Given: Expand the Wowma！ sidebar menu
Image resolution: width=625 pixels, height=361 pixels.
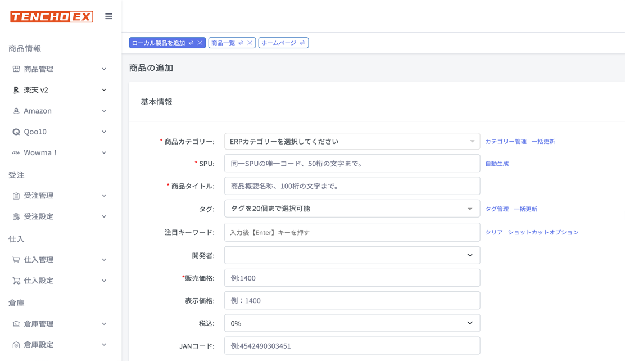Looking at the screenshot, I should 104,153.
